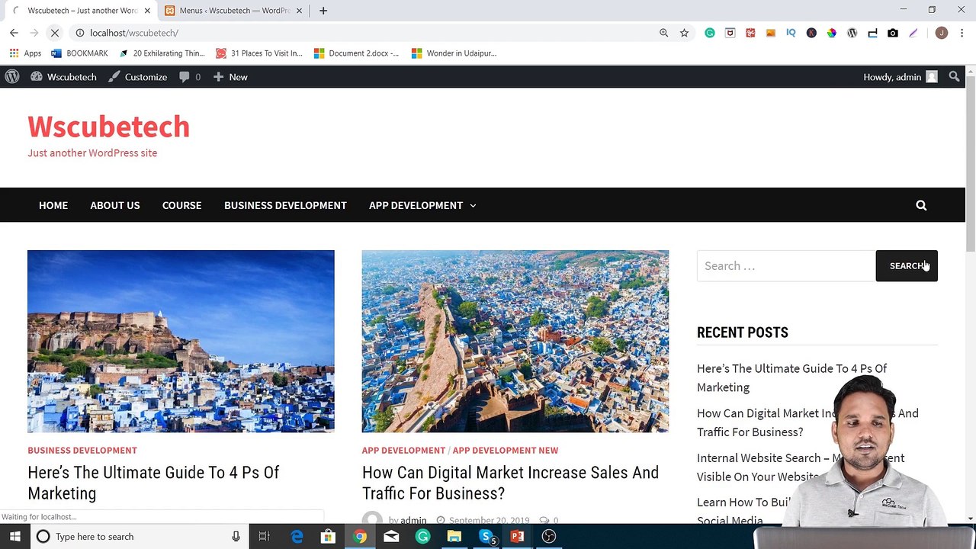The height and width of the screenshot is (549, 976).
Task: Go back to the previous page
Action: 14,33
